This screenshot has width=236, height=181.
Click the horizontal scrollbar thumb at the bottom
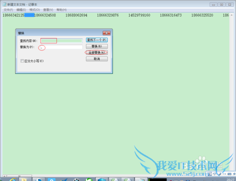19,176
